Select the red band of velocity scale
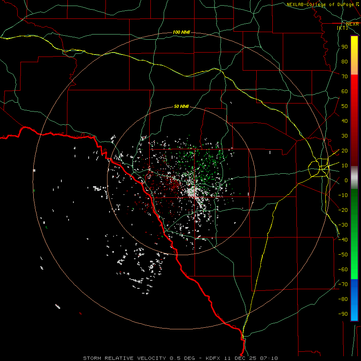Screen dimensions: 361x361 coord(354,120)
